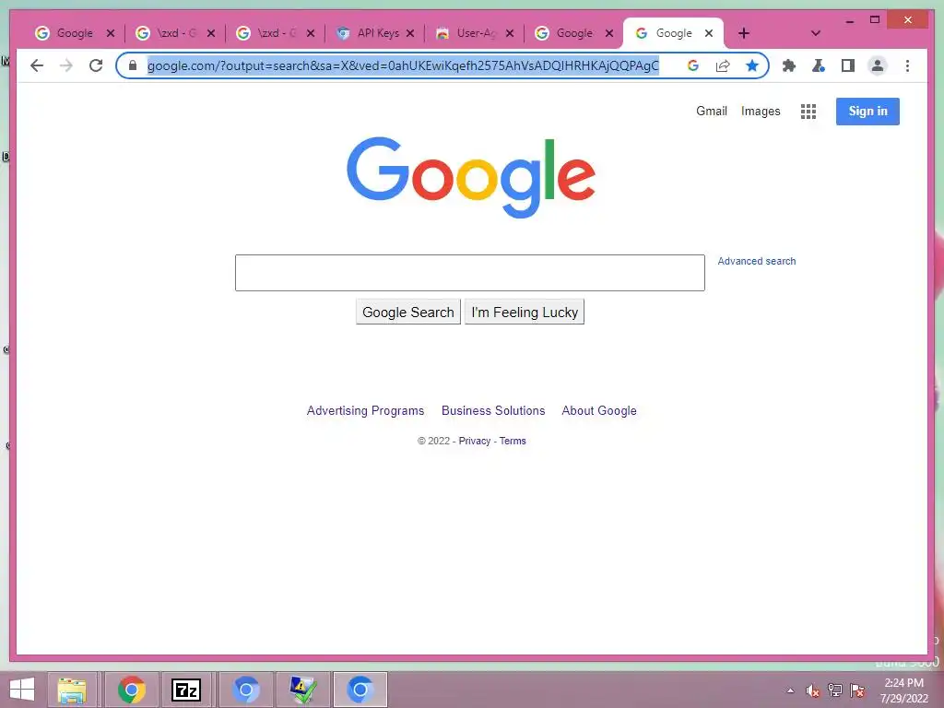This screenshot has height=708, width=944.
Task: Close the first Google tab
Action: (x=111, y=33)
